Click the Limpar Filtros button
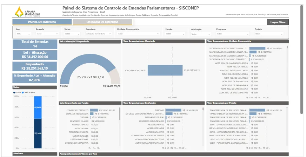Screen dimensions: 306x157 click(278, 22)
